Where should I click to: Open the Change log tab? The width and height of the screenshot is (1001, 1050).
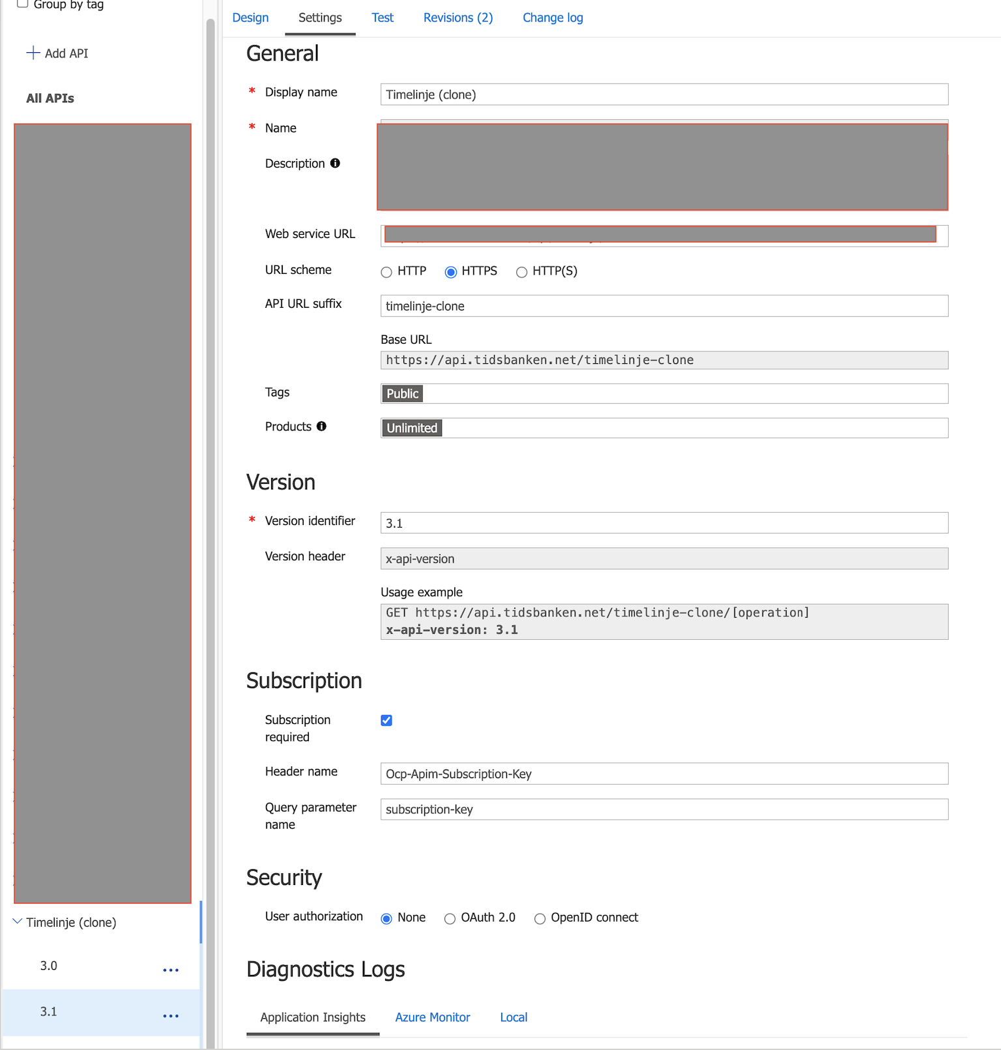point(553,18)
